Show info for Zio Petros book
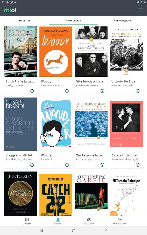This screenshot has width=147, height=235. pyautogui.click(x=102, y=165)
